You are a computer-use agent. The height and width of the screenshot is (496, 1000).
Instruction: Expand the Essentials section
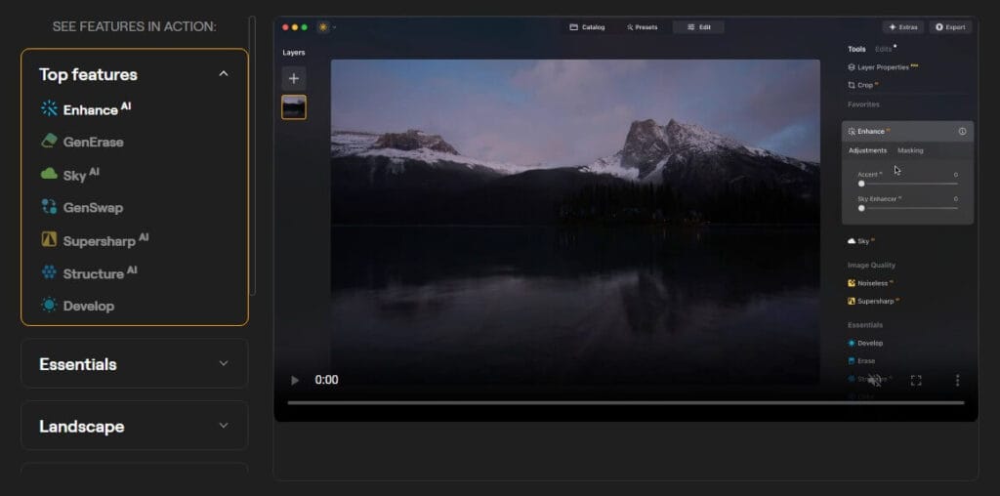click(x=224, y=364)
